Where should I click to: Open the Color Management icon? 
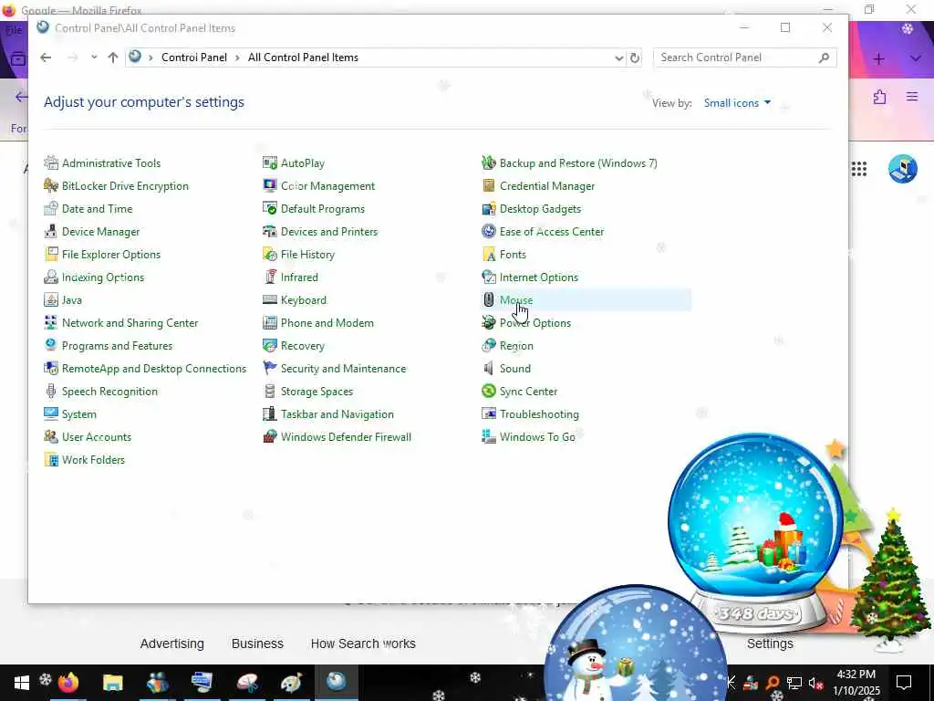(270, 185)
